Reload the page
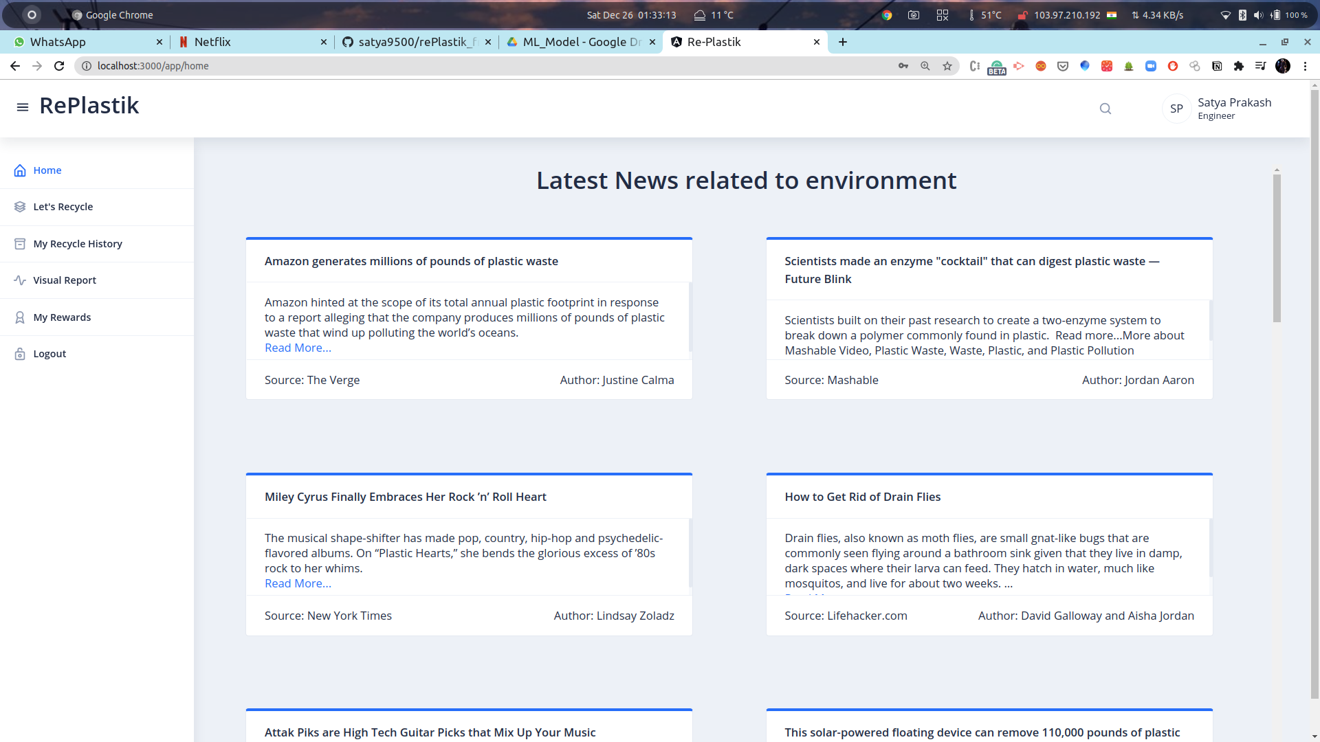Screen dimensions: 1320x742 point(59,66)
